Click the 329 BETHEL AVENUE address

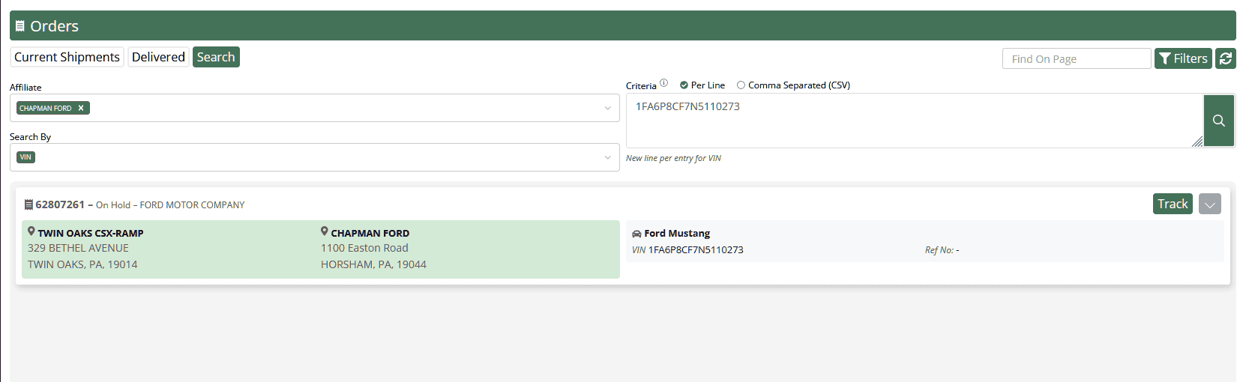pyautogui.click(x=78, y=248)
